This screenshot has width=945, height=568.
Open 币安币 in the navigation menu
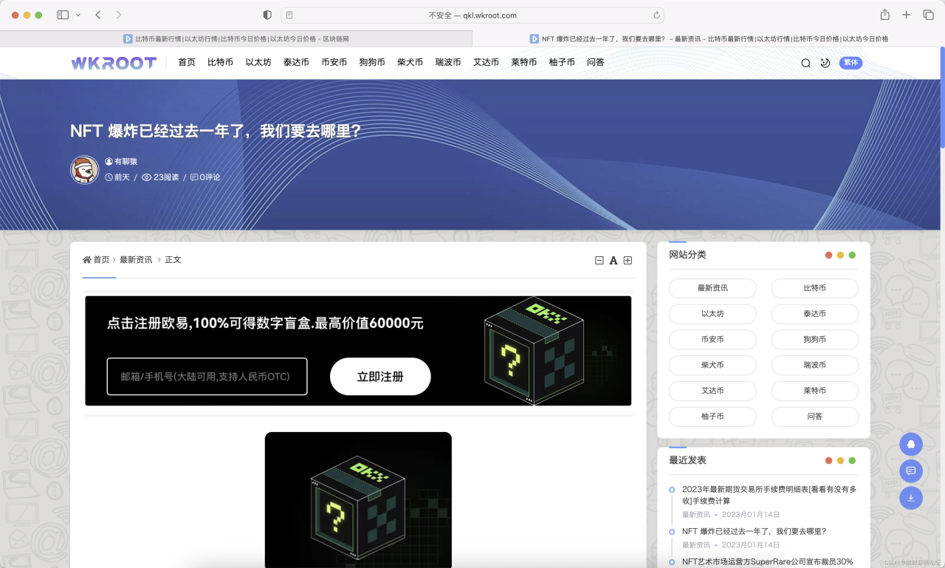click(x=334, y=62)
